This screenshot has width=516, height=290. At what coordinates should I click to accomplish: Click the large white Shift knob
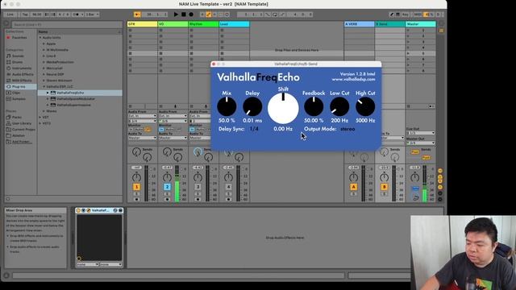click(x=283, y=108)
